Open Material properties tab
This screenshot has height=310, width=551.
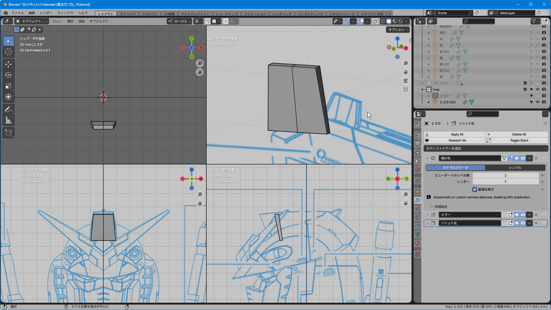pyautogui.click(x=418, y=243)
